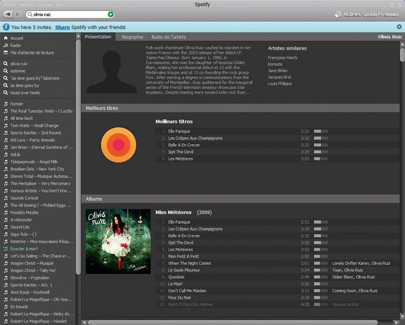Click the artist silhouette placeholder image
This screenshot has height=325, width=405.
[112, 71]
